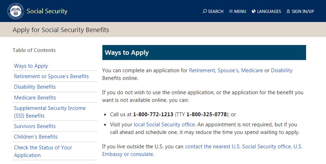The image size is (326, 164).
Task: Open Children's Benefits in table of contents
Action: pyautogui.click(x=36, y=136)
